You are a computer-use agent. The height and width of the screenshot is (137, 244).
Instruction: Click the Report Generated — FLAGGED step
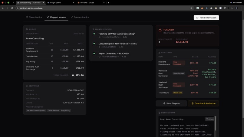(114, 54)
